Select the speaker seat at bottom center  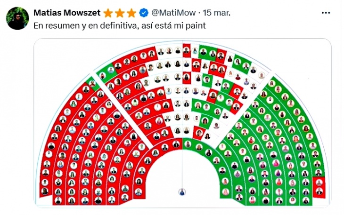point(182,192)
